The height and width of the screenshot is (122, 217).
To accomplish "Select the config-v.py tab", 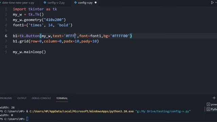I will 85,3.
